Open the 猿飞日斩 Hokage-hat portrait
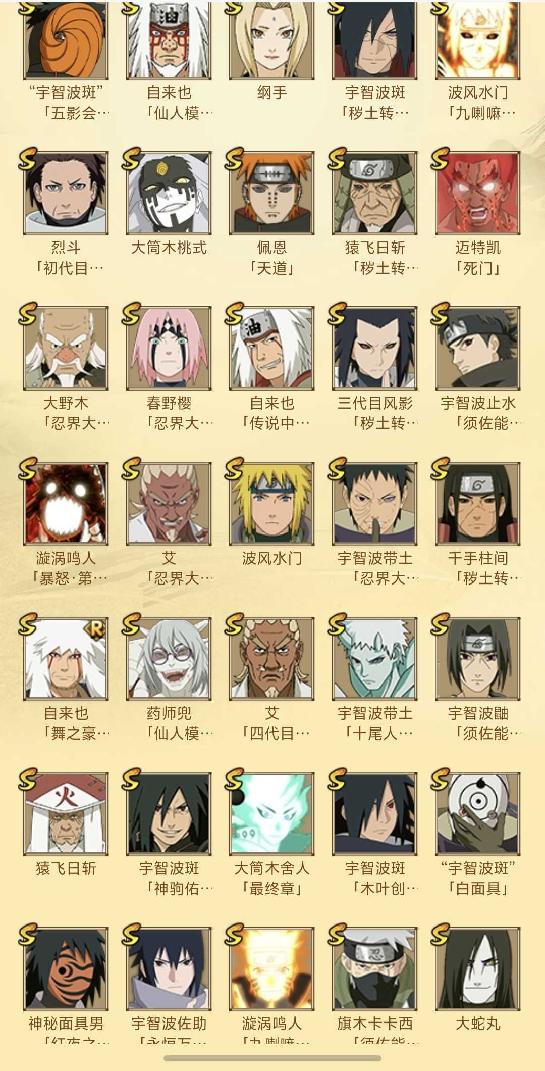The width and height of the screenshot is (545, 1071). 66,814
